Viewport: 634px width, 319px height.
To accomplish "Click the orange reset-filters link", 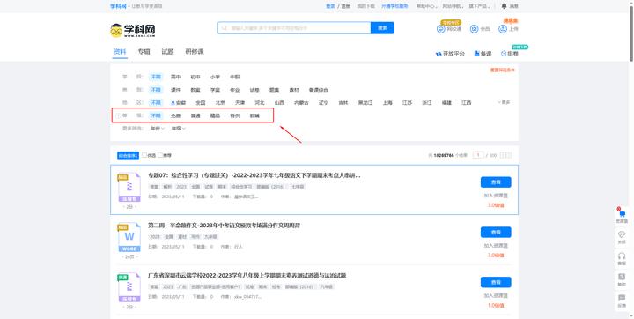I will point(502,70).
